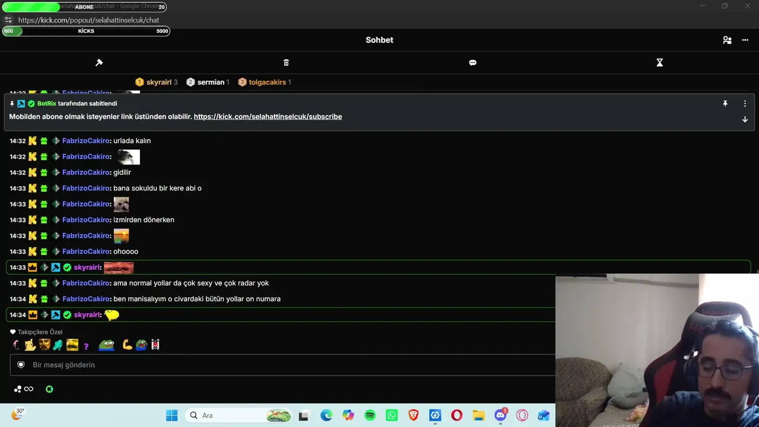This screenshot has width=759, height=427.
Task: Click sunset emote in FabrizoCakiro message
Action: [121, 235]
